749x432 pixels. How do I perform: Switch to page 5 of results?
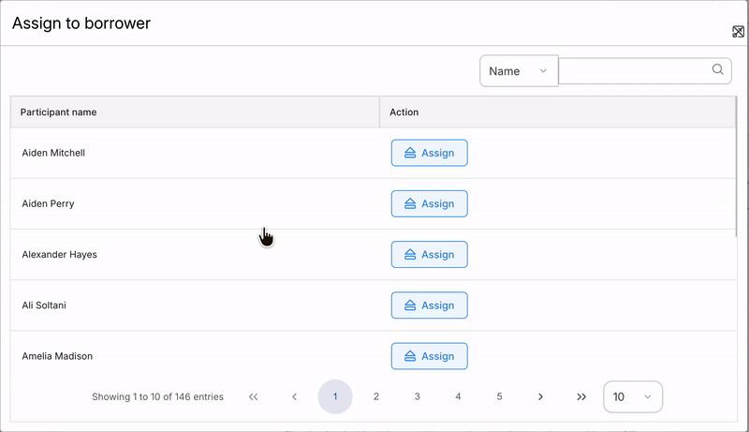pos(500,396)
